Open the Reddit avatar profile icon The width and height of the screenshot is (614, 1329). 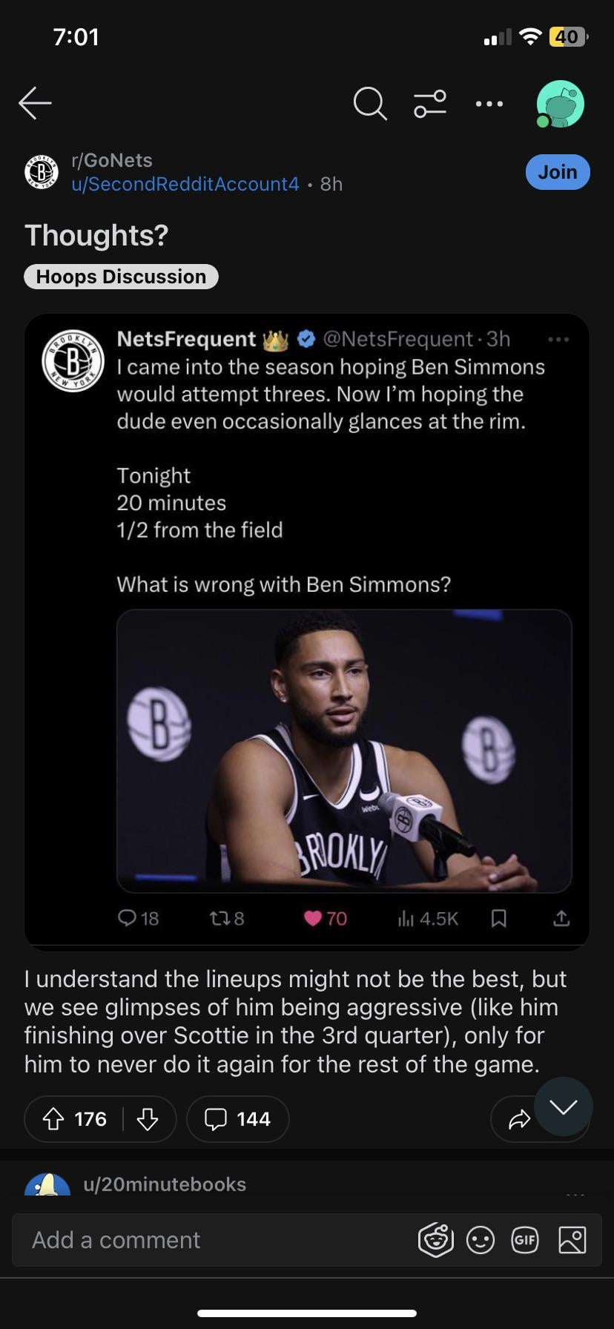point(561,104)
